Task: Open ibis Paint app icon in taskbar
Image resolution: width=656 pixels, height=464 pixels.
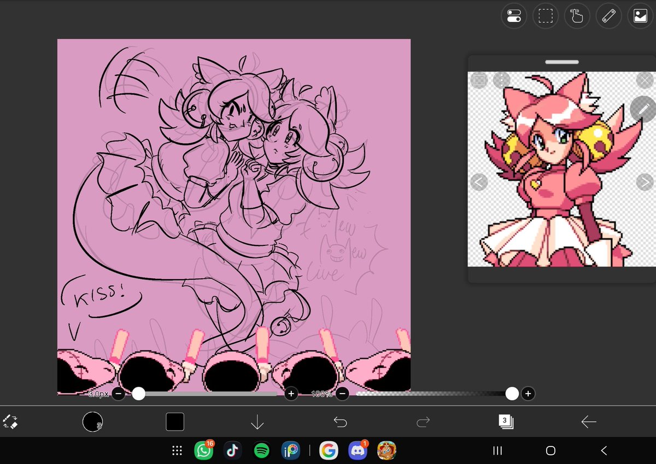Action: [290, 451]
